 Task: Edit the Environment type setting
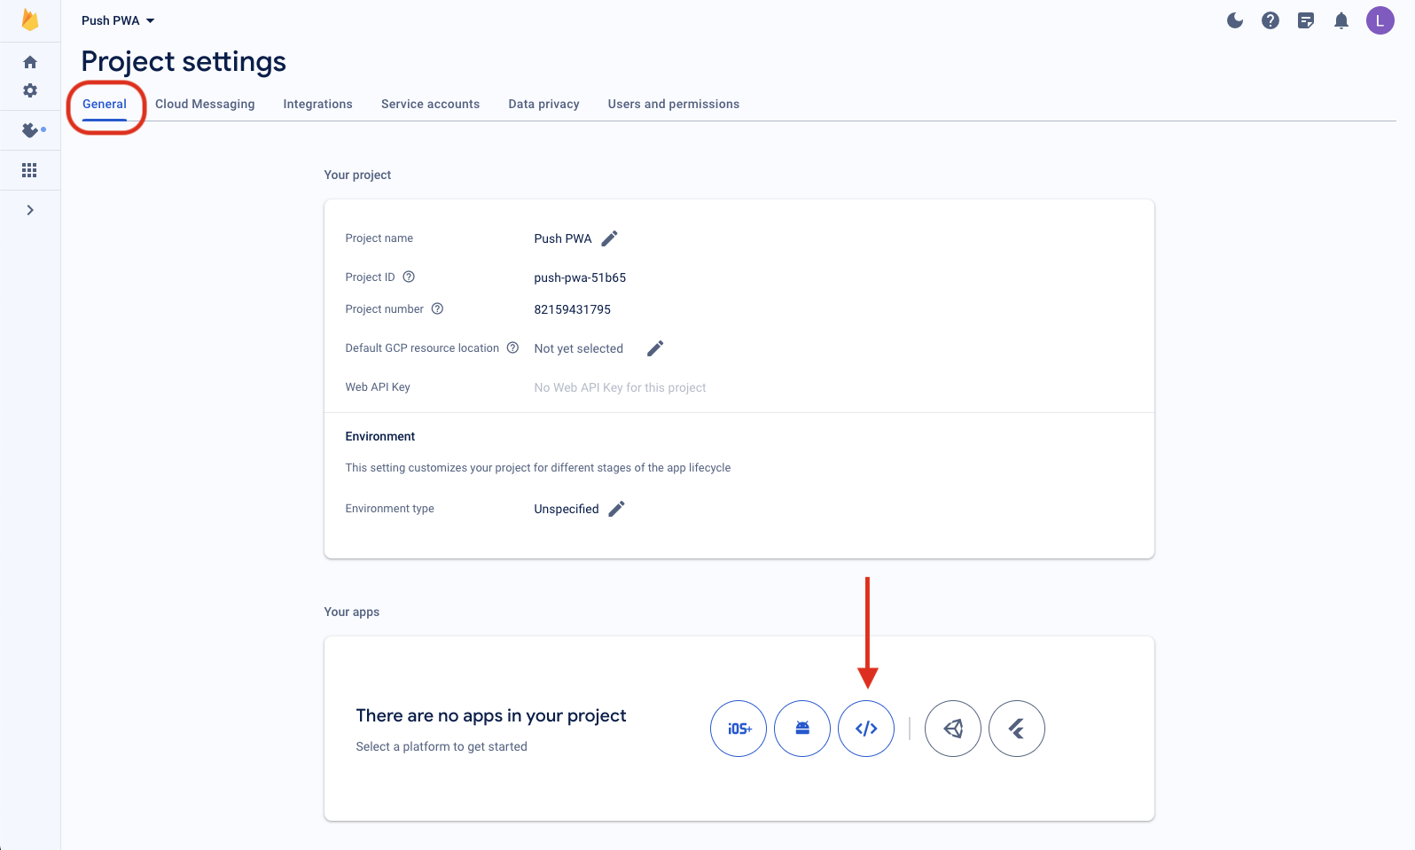click(x=616, y=509)
